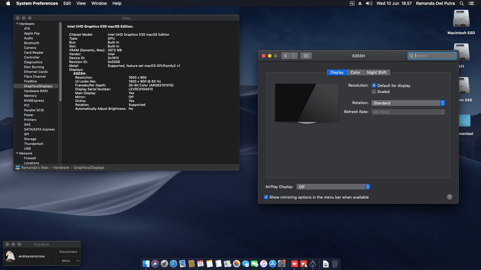Open the Rotation dropdown
Image resolution: width=481 pixels, height=270 pixels.
tap(408, 103)
